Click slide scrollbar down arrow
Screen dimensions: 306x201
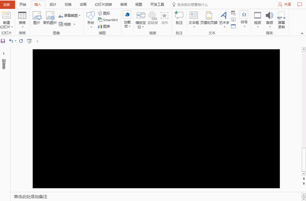[x=304, y=174]
